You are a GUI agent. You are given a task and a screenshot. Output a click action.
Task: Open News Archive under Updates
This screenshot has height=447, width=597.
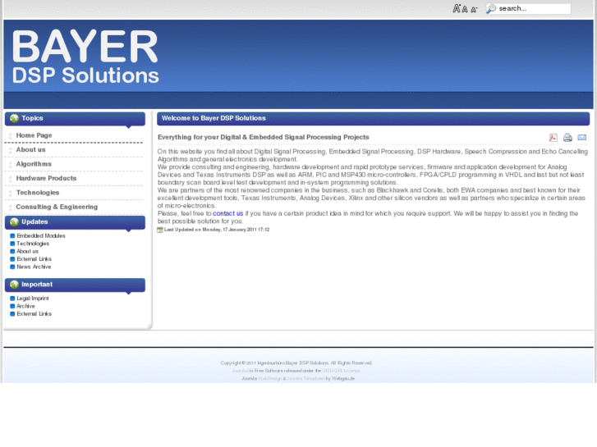[34, 267]
